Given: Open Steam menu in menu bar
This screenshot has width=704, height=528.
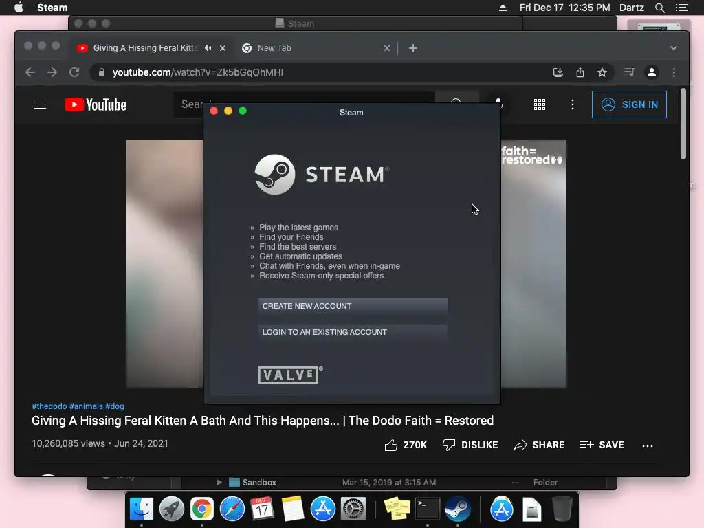Looking at the screenshot, I should point(52,8).
